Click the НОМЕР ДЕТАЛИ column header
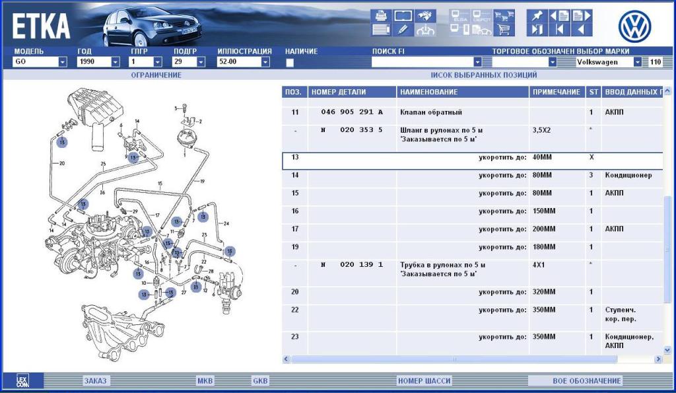 (x=352, y=92)
